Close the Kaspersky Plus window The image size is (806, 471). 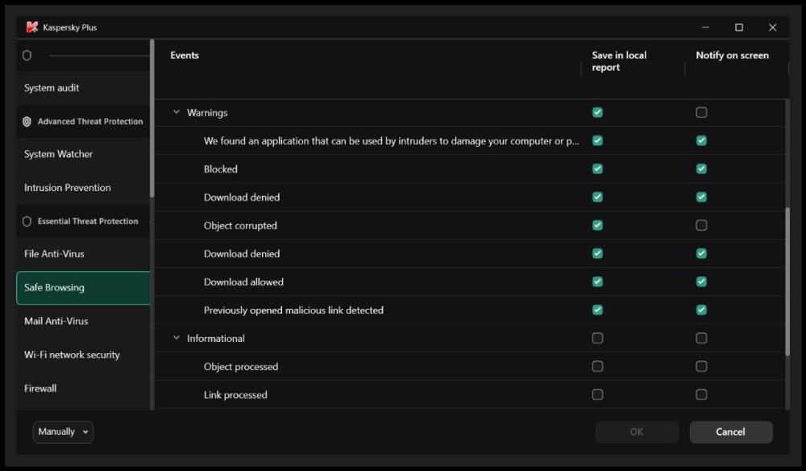(x=772, y=27)
